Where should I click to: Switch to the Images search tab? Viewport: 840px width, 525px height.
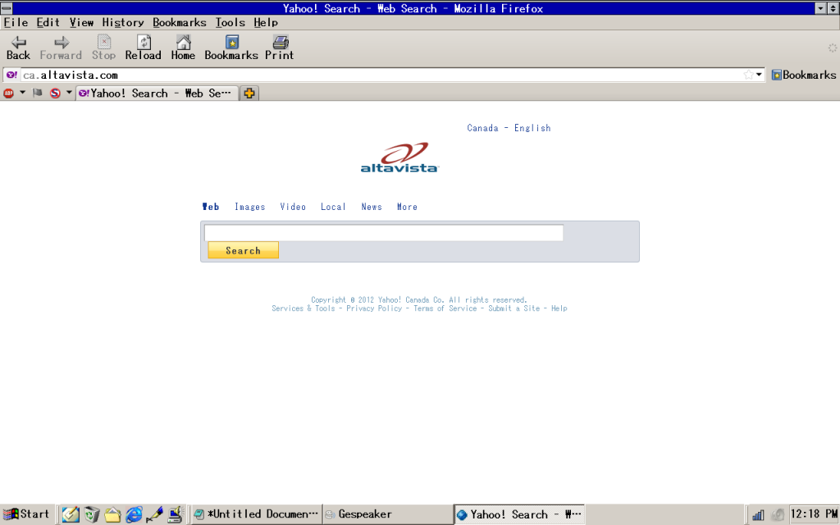pos(249,207)
